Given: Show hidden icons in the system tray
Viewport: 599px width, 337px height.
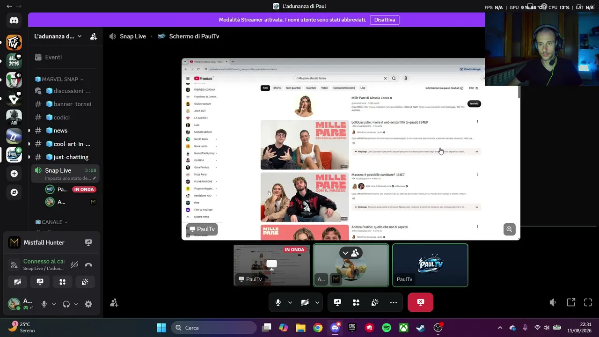Looking at the screenshot, I should click(500, 328).
